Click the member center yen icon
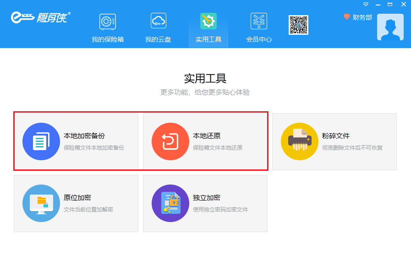Screen dimensions: 411x266 pyautogui.click(x=259, y=21)
